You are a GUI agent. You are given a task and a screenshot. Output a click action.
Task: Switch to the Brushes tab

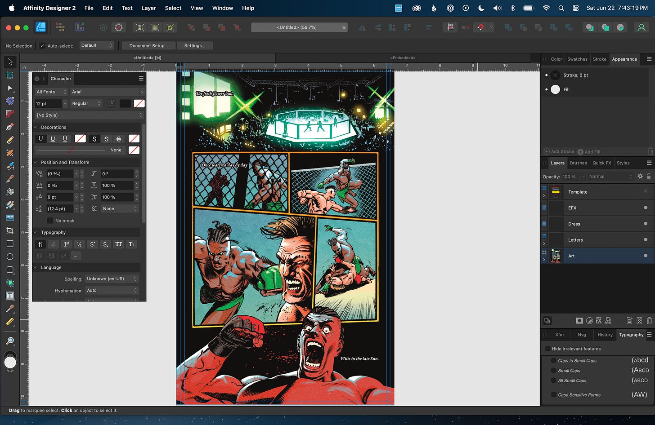[578, 163]
